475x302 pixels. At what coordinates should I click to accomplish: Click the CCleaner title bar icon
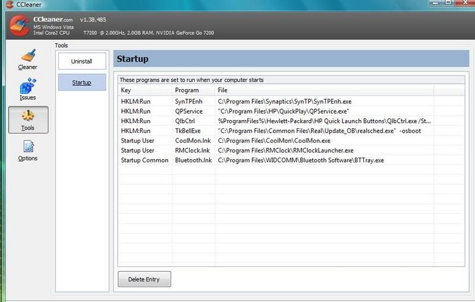[10, 5]
